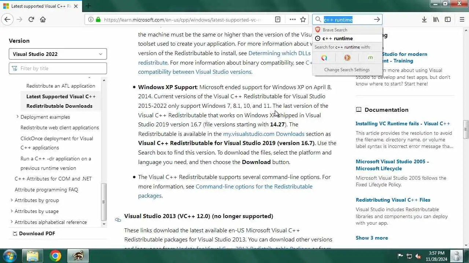Click into the c++ runtime search box

[347, 20]
